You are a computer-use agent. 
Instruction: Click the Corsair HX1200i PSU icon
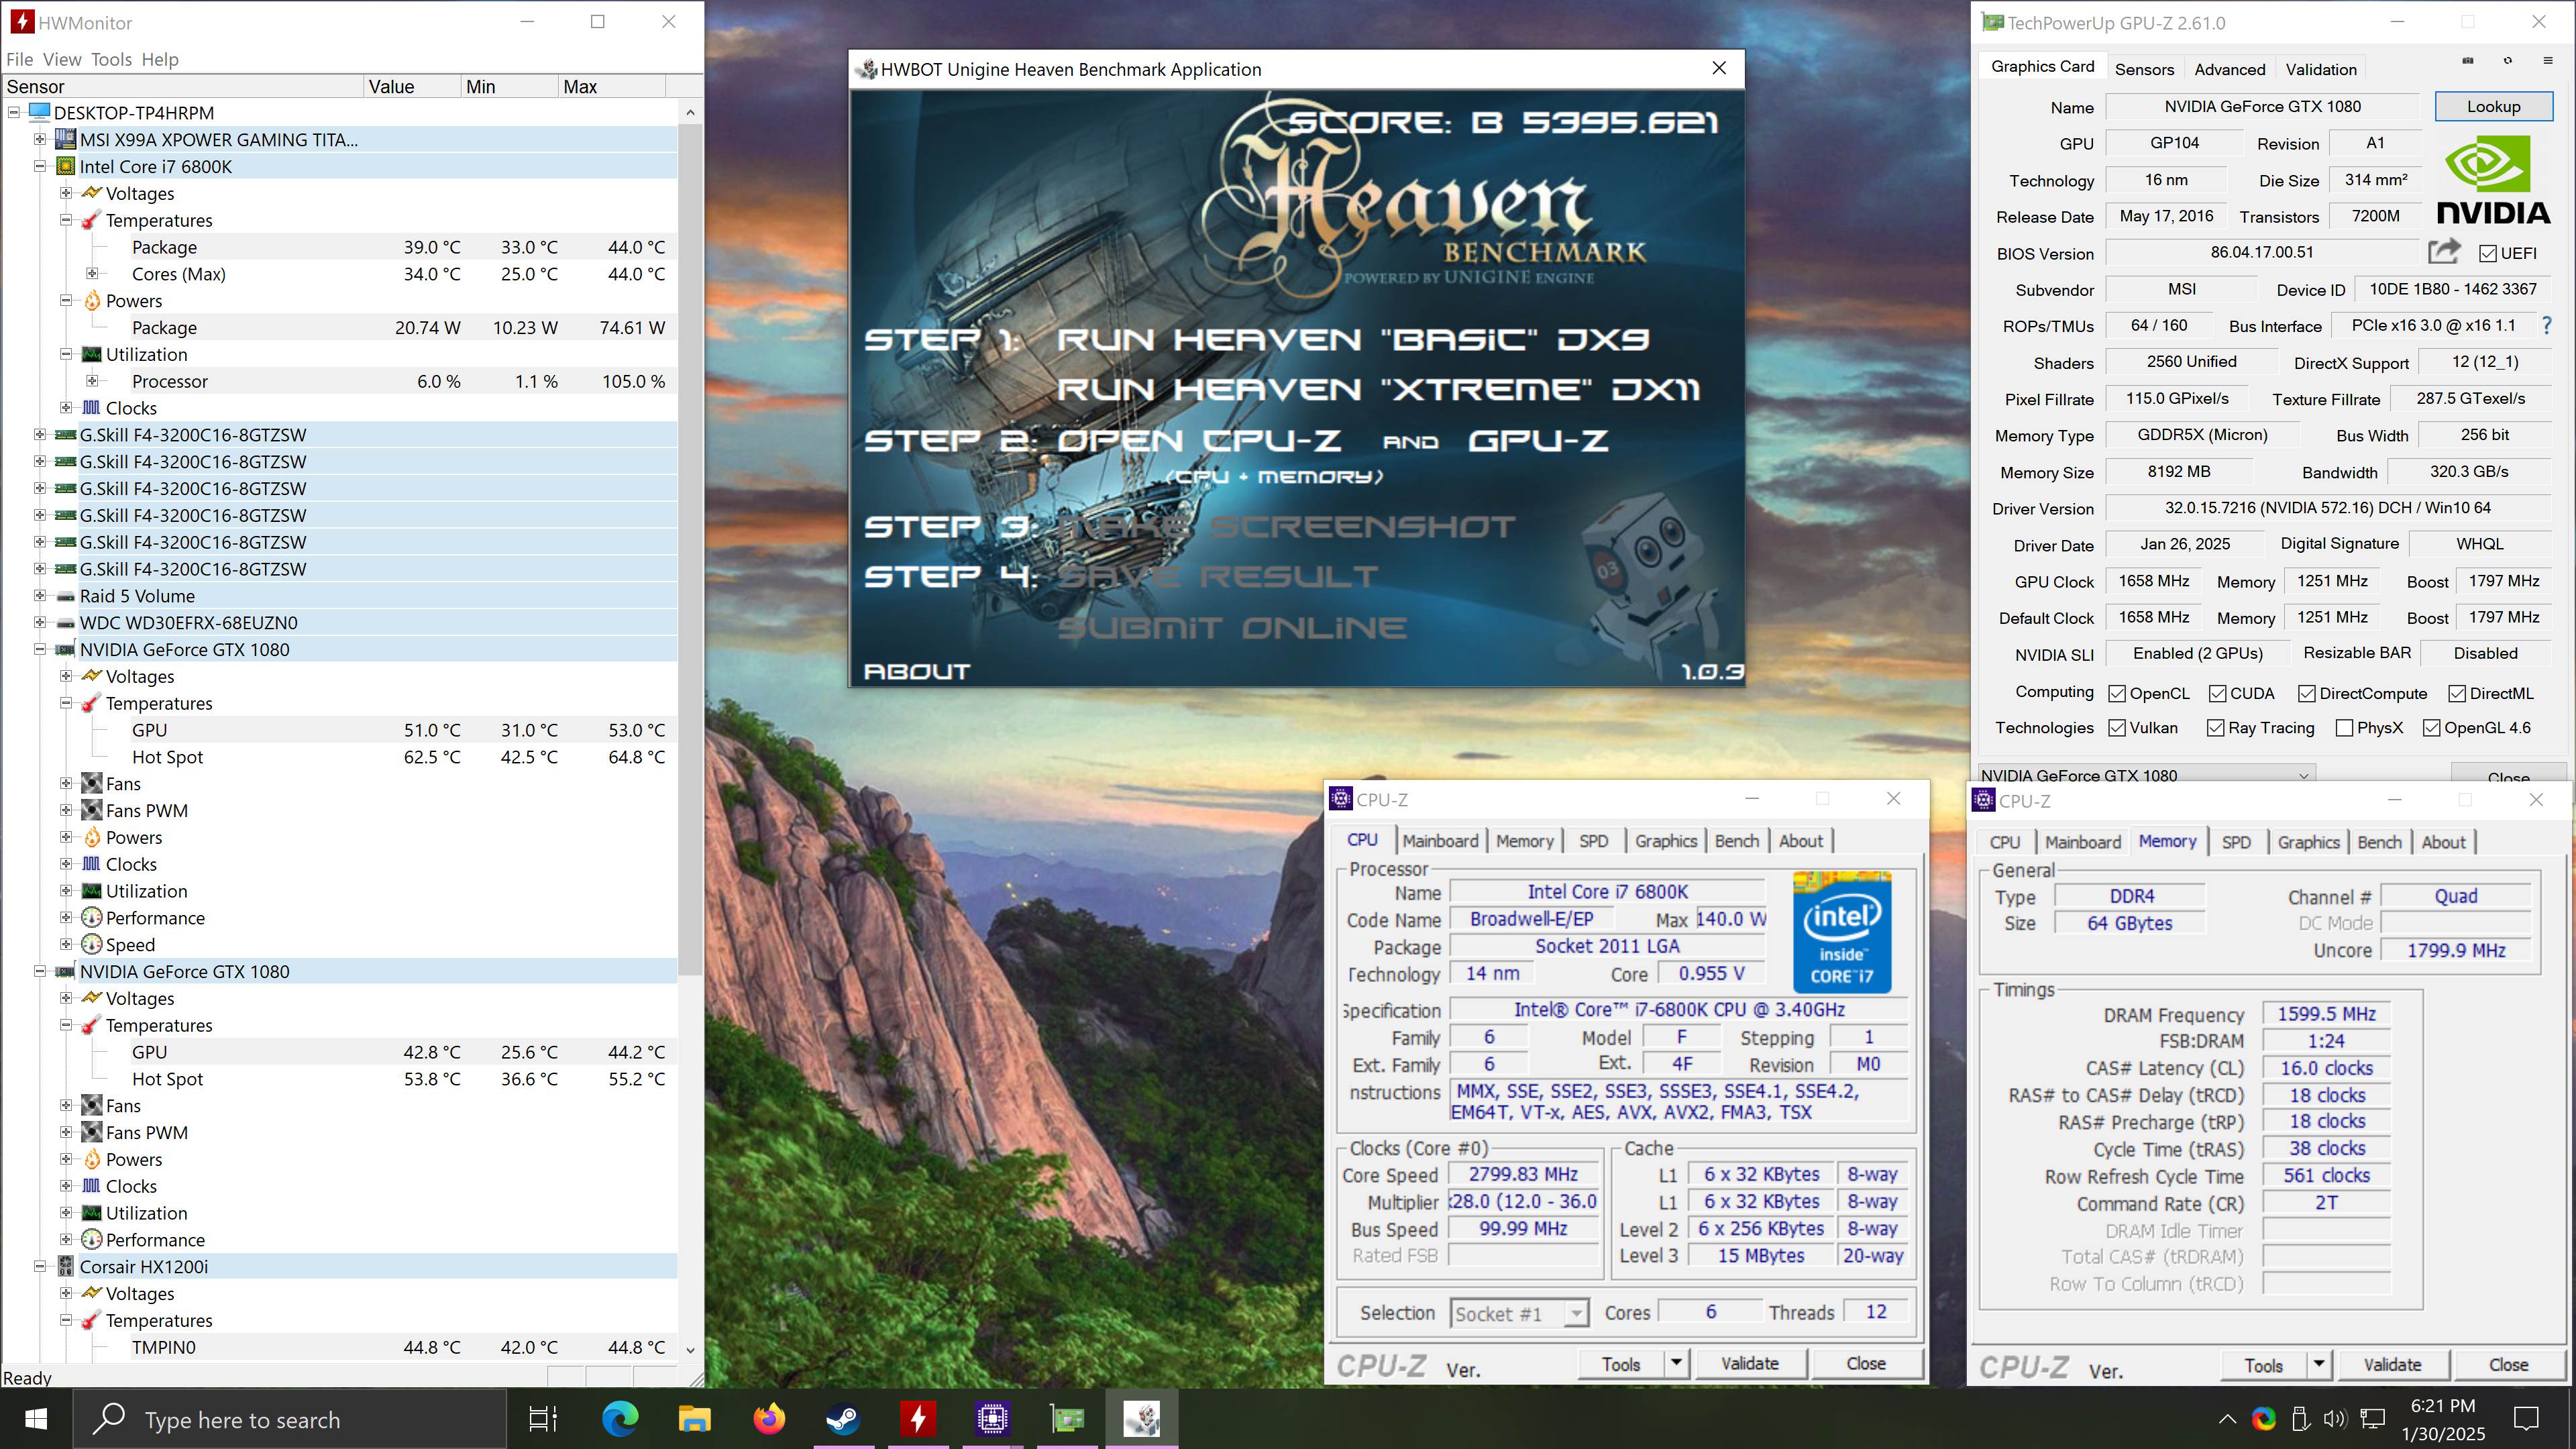(x=66, y=1266)
